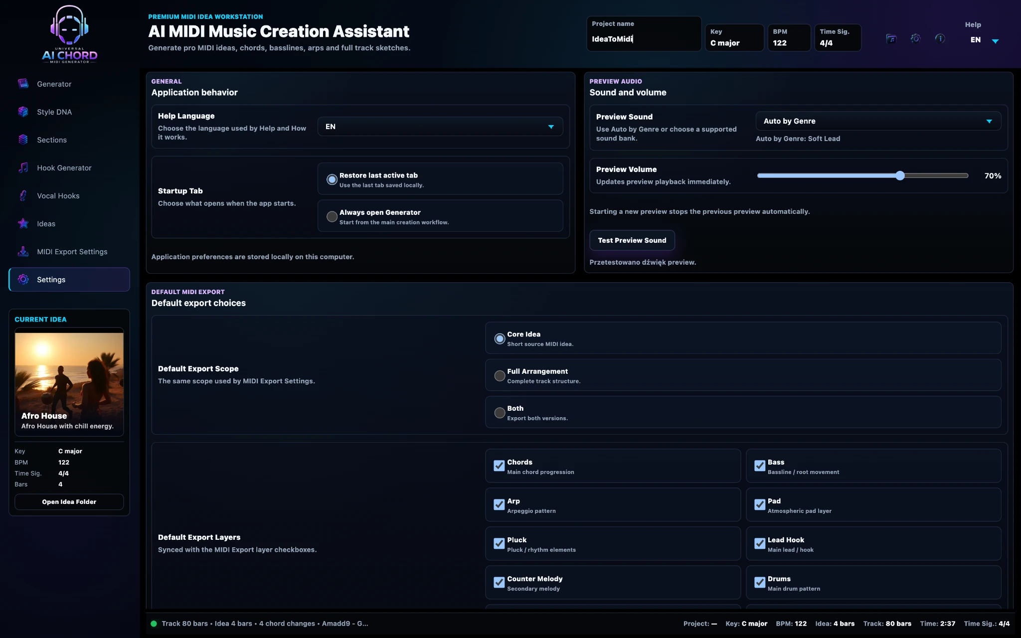The width and height of the screenshot is (1021, 638).
Task: Click the Afro House idea thumbnail
Action: click(x=69, y=382)
